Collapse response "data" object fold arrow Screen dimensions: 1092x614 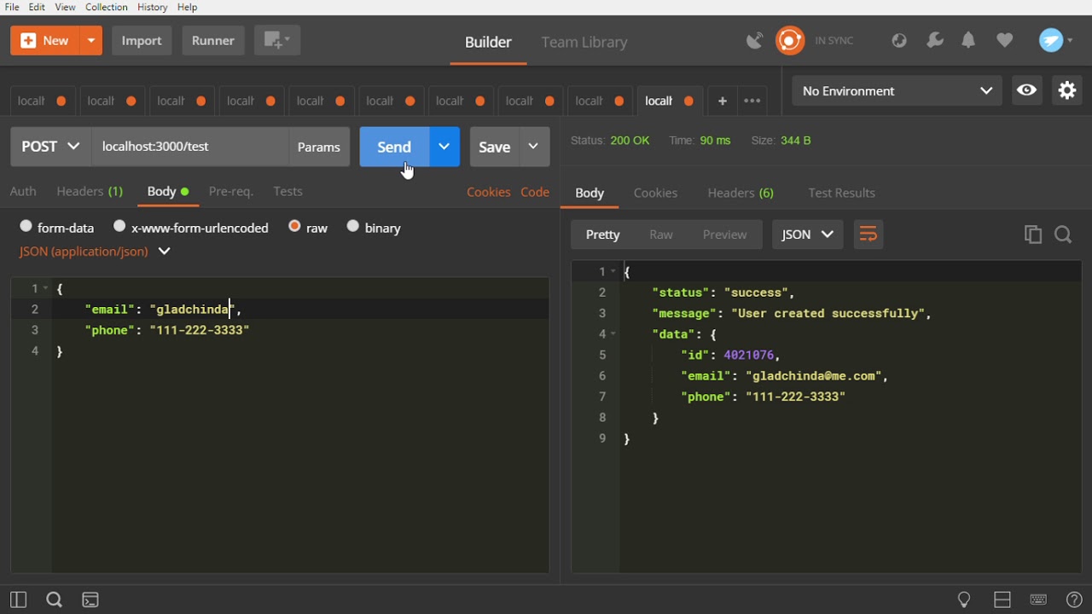[x=613, y=334]
